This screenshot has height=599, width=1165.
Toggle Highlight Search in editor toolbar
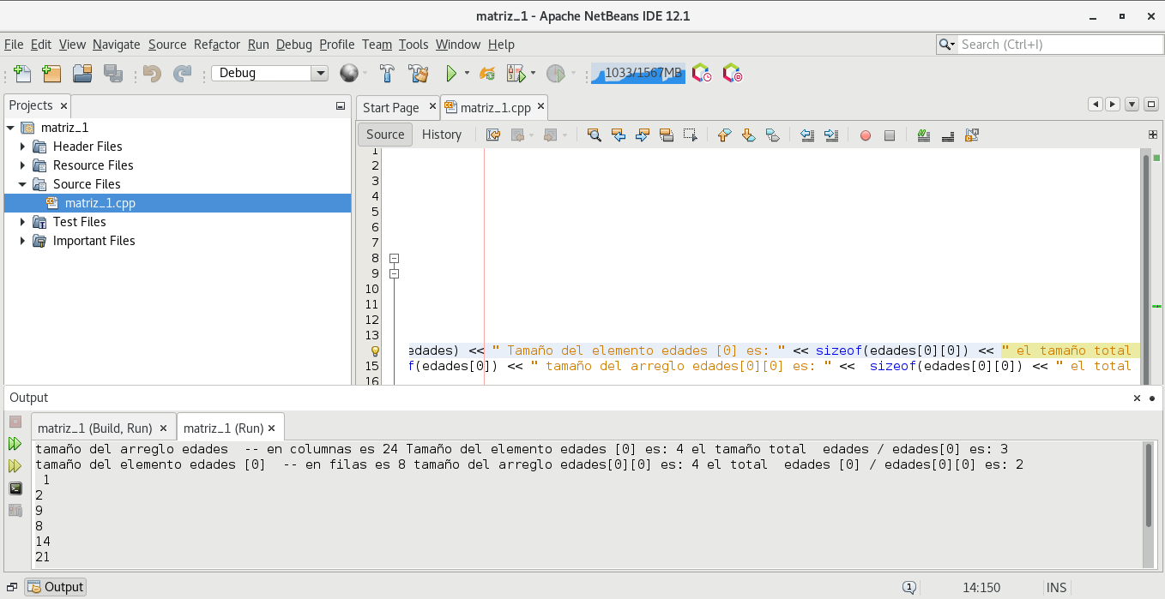(x=665, y=135)
